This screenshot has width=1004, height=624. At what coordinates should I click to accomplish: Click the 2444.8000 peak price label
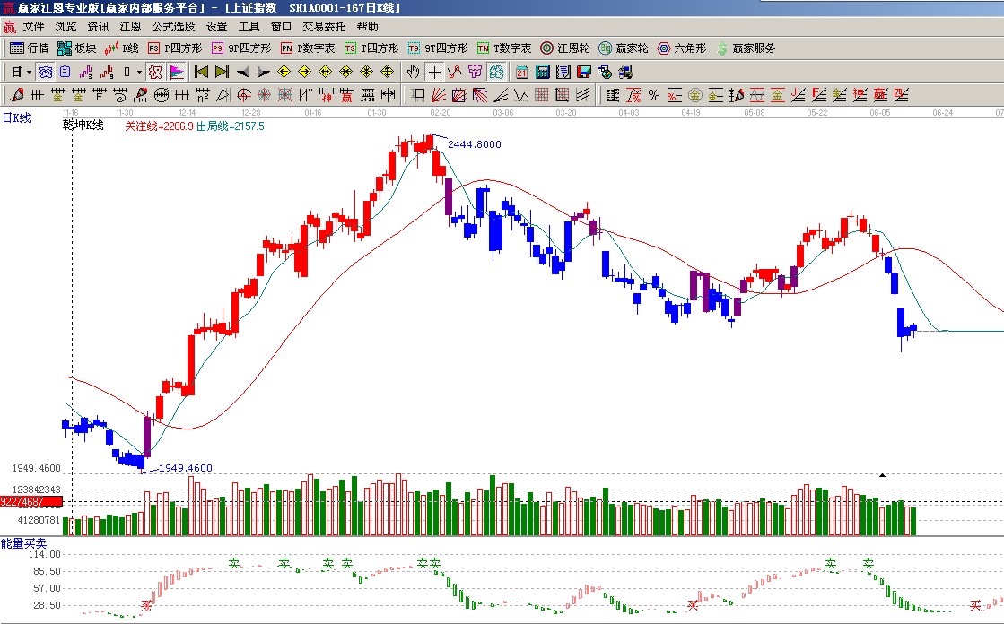[x=474, y=144]
